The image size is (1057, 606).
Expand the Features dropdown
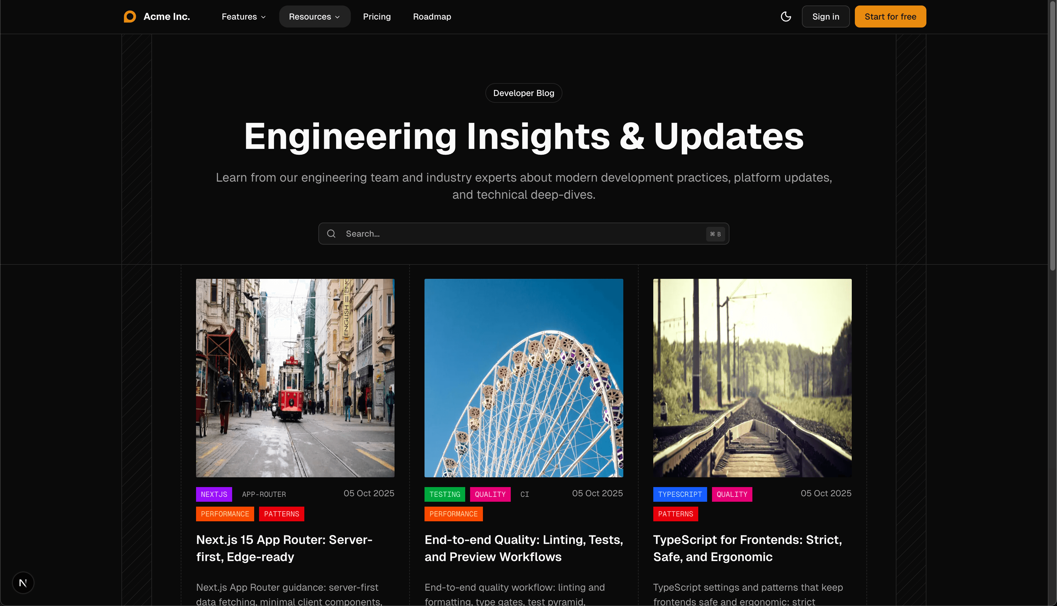(x=243, y=17)
